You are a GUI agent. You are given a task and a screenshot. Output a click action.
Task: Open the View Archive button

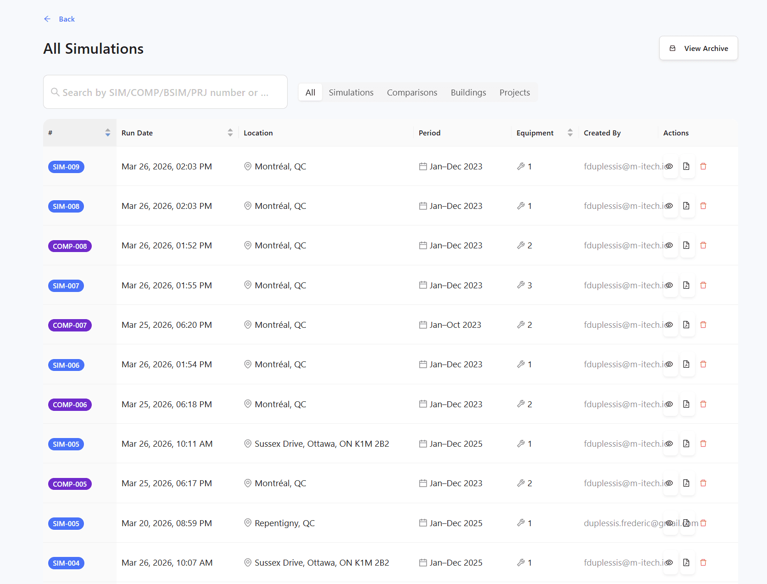[698, 48]
